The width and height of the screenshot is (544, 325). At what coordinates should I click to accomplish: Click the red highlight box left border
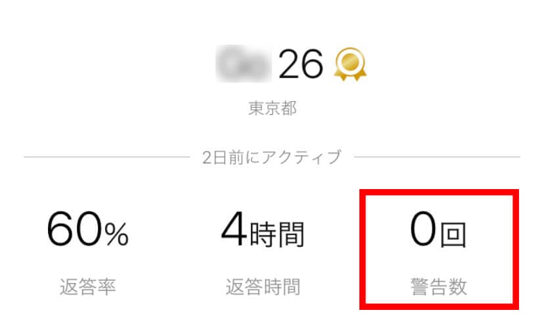click(363, 250)
